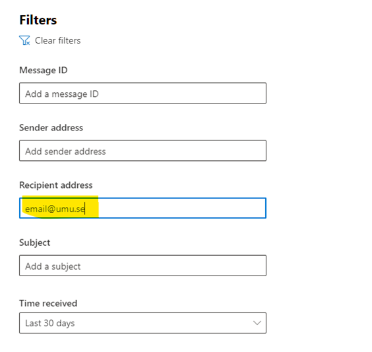Focus the Message ID input field
Screen dimensions: 372x352
point(142,93)
